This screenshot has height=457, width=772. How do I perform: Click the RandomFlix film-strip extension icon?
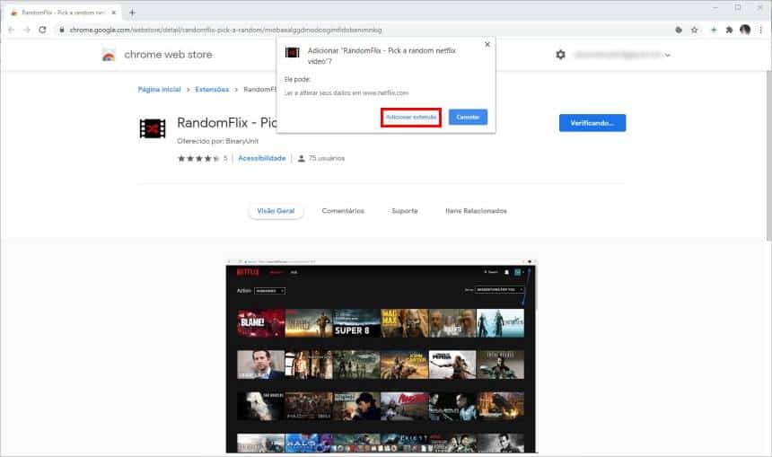pyautogui.click(x=153, y=128)
